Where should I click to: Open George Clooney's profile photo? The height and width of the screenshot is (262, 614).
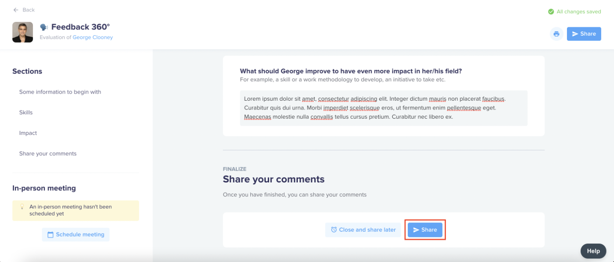pyautogui.click(x=22, y=32)
